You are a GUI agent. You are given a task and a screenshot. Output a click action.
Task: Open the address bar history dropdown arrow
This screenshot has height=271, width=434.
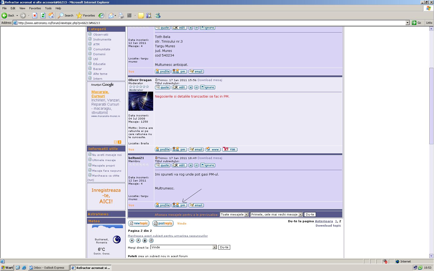[407, 23]
